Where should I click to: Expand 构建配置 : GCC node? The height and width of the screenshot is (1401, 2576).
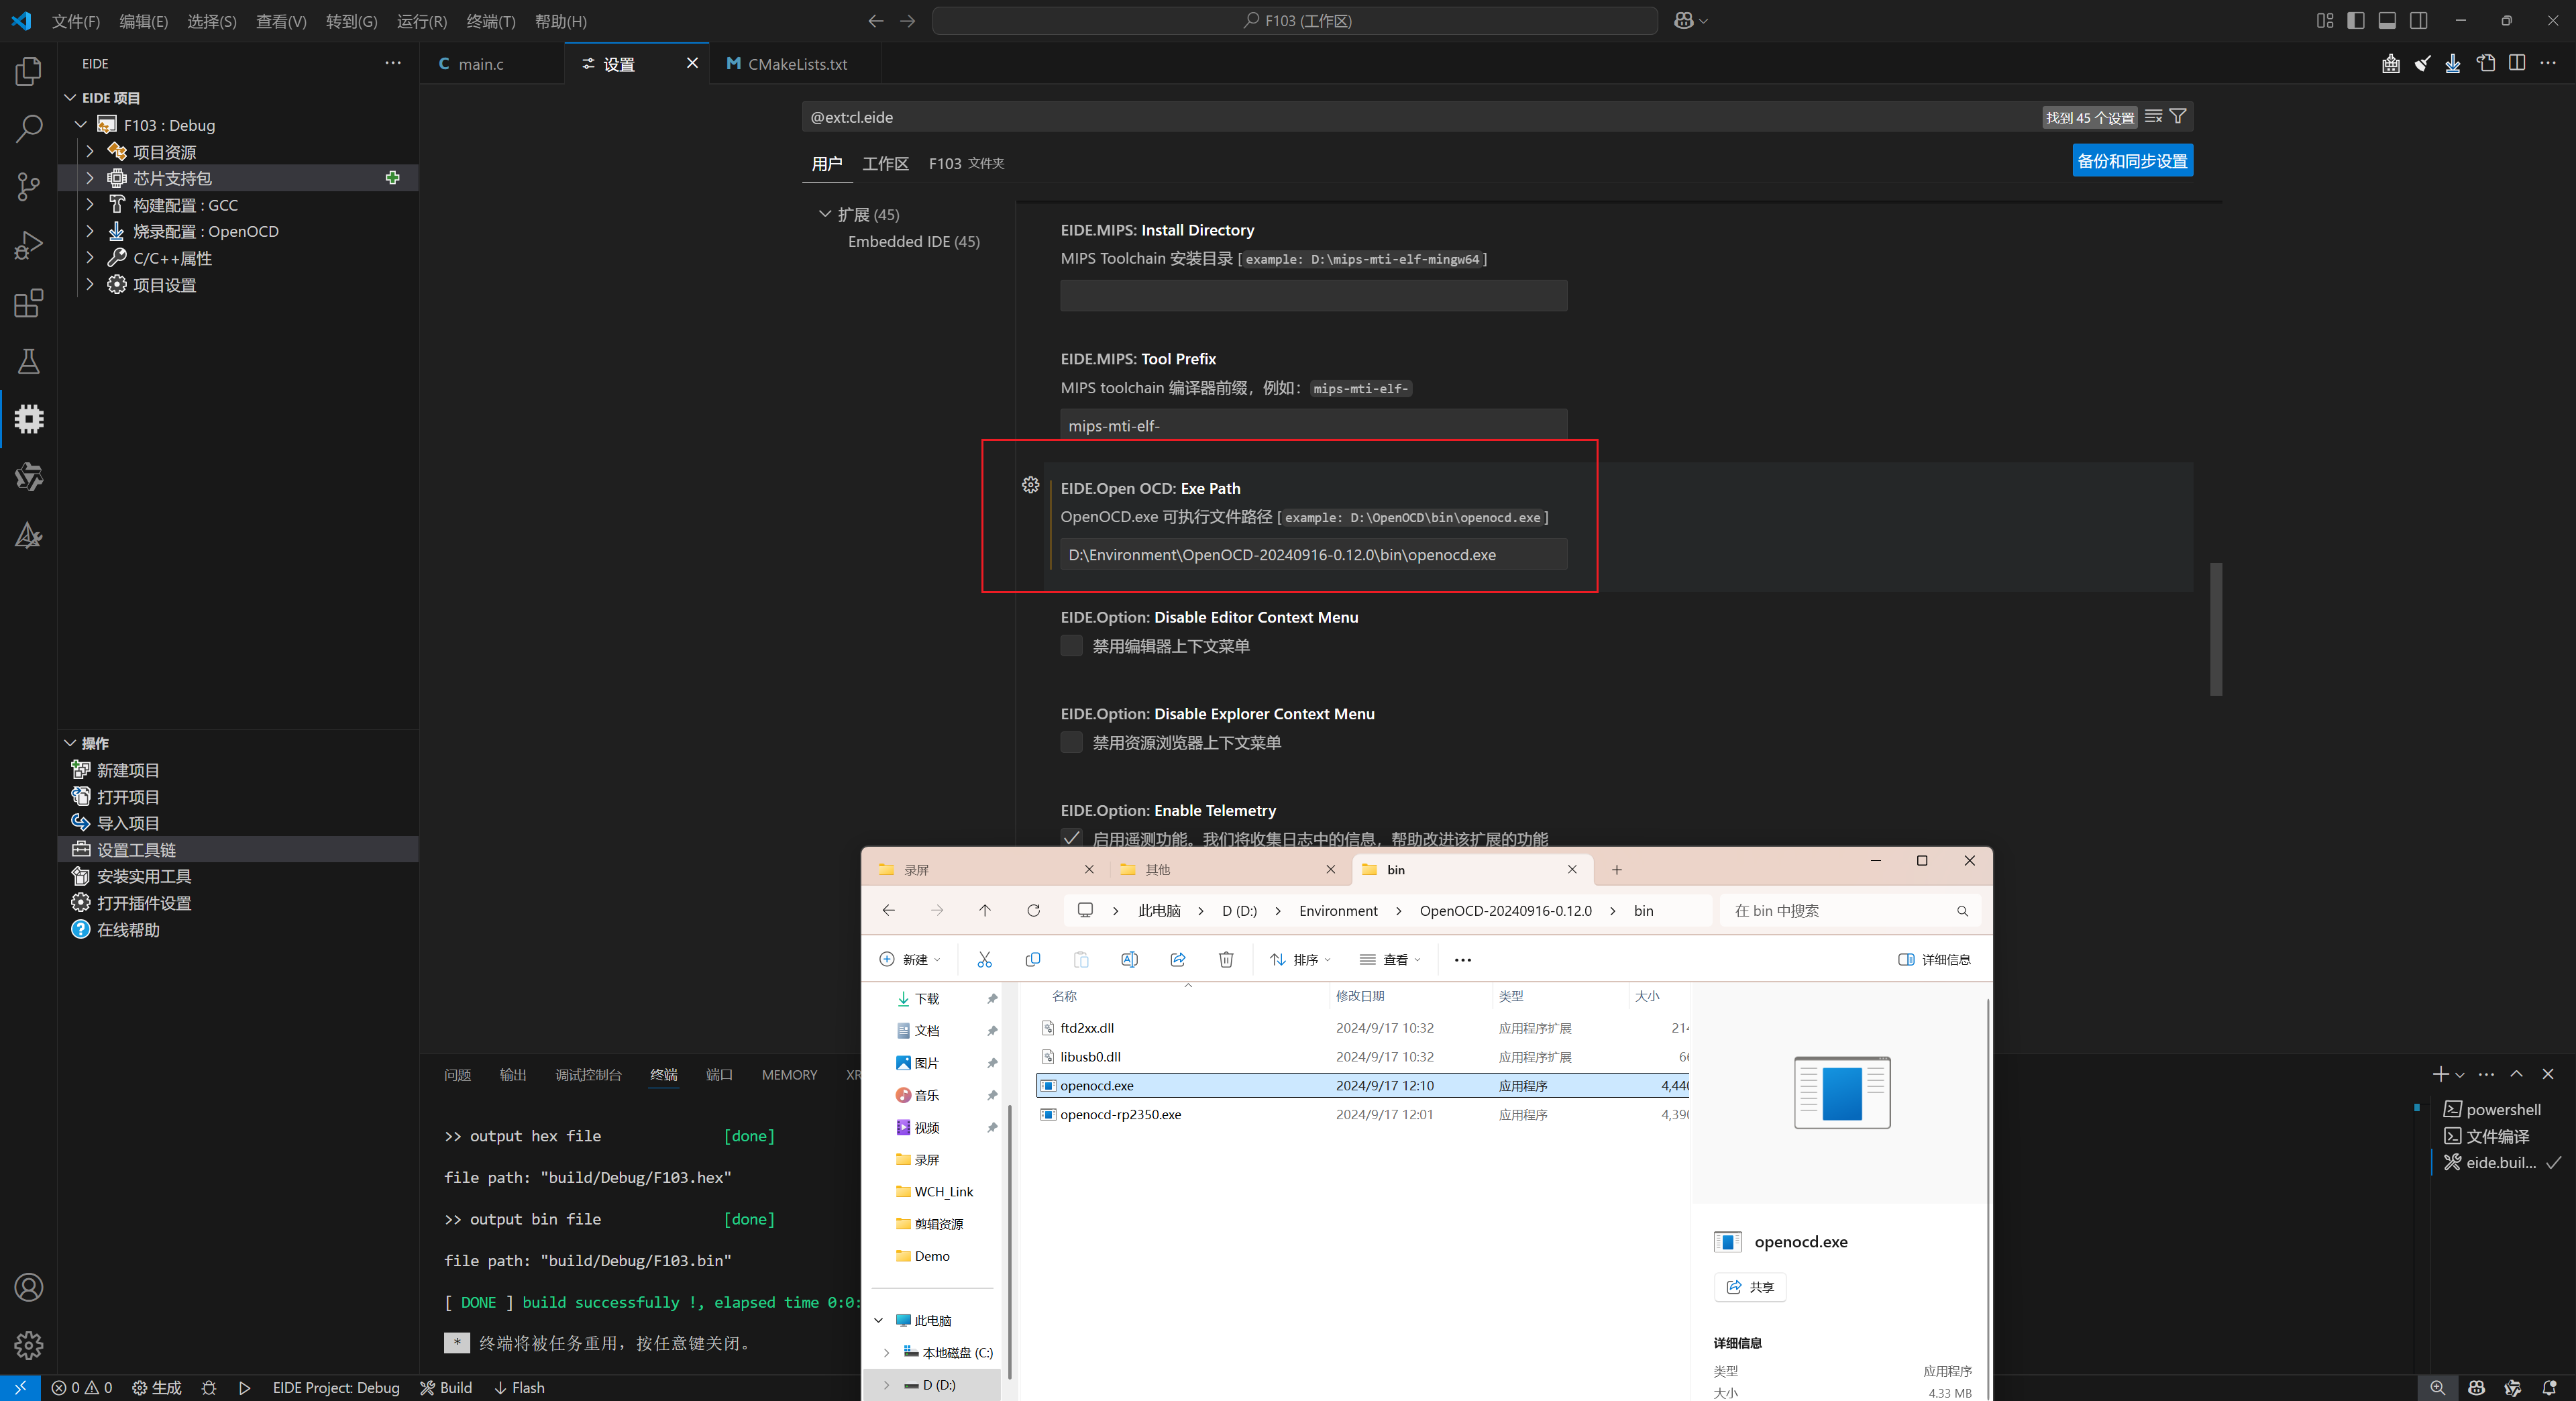click(90, 204)
